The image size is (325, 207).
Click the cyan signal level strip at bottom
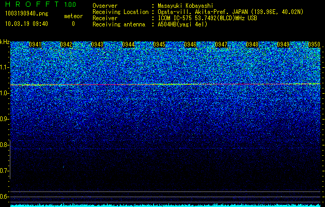click(x=165, y=205)
